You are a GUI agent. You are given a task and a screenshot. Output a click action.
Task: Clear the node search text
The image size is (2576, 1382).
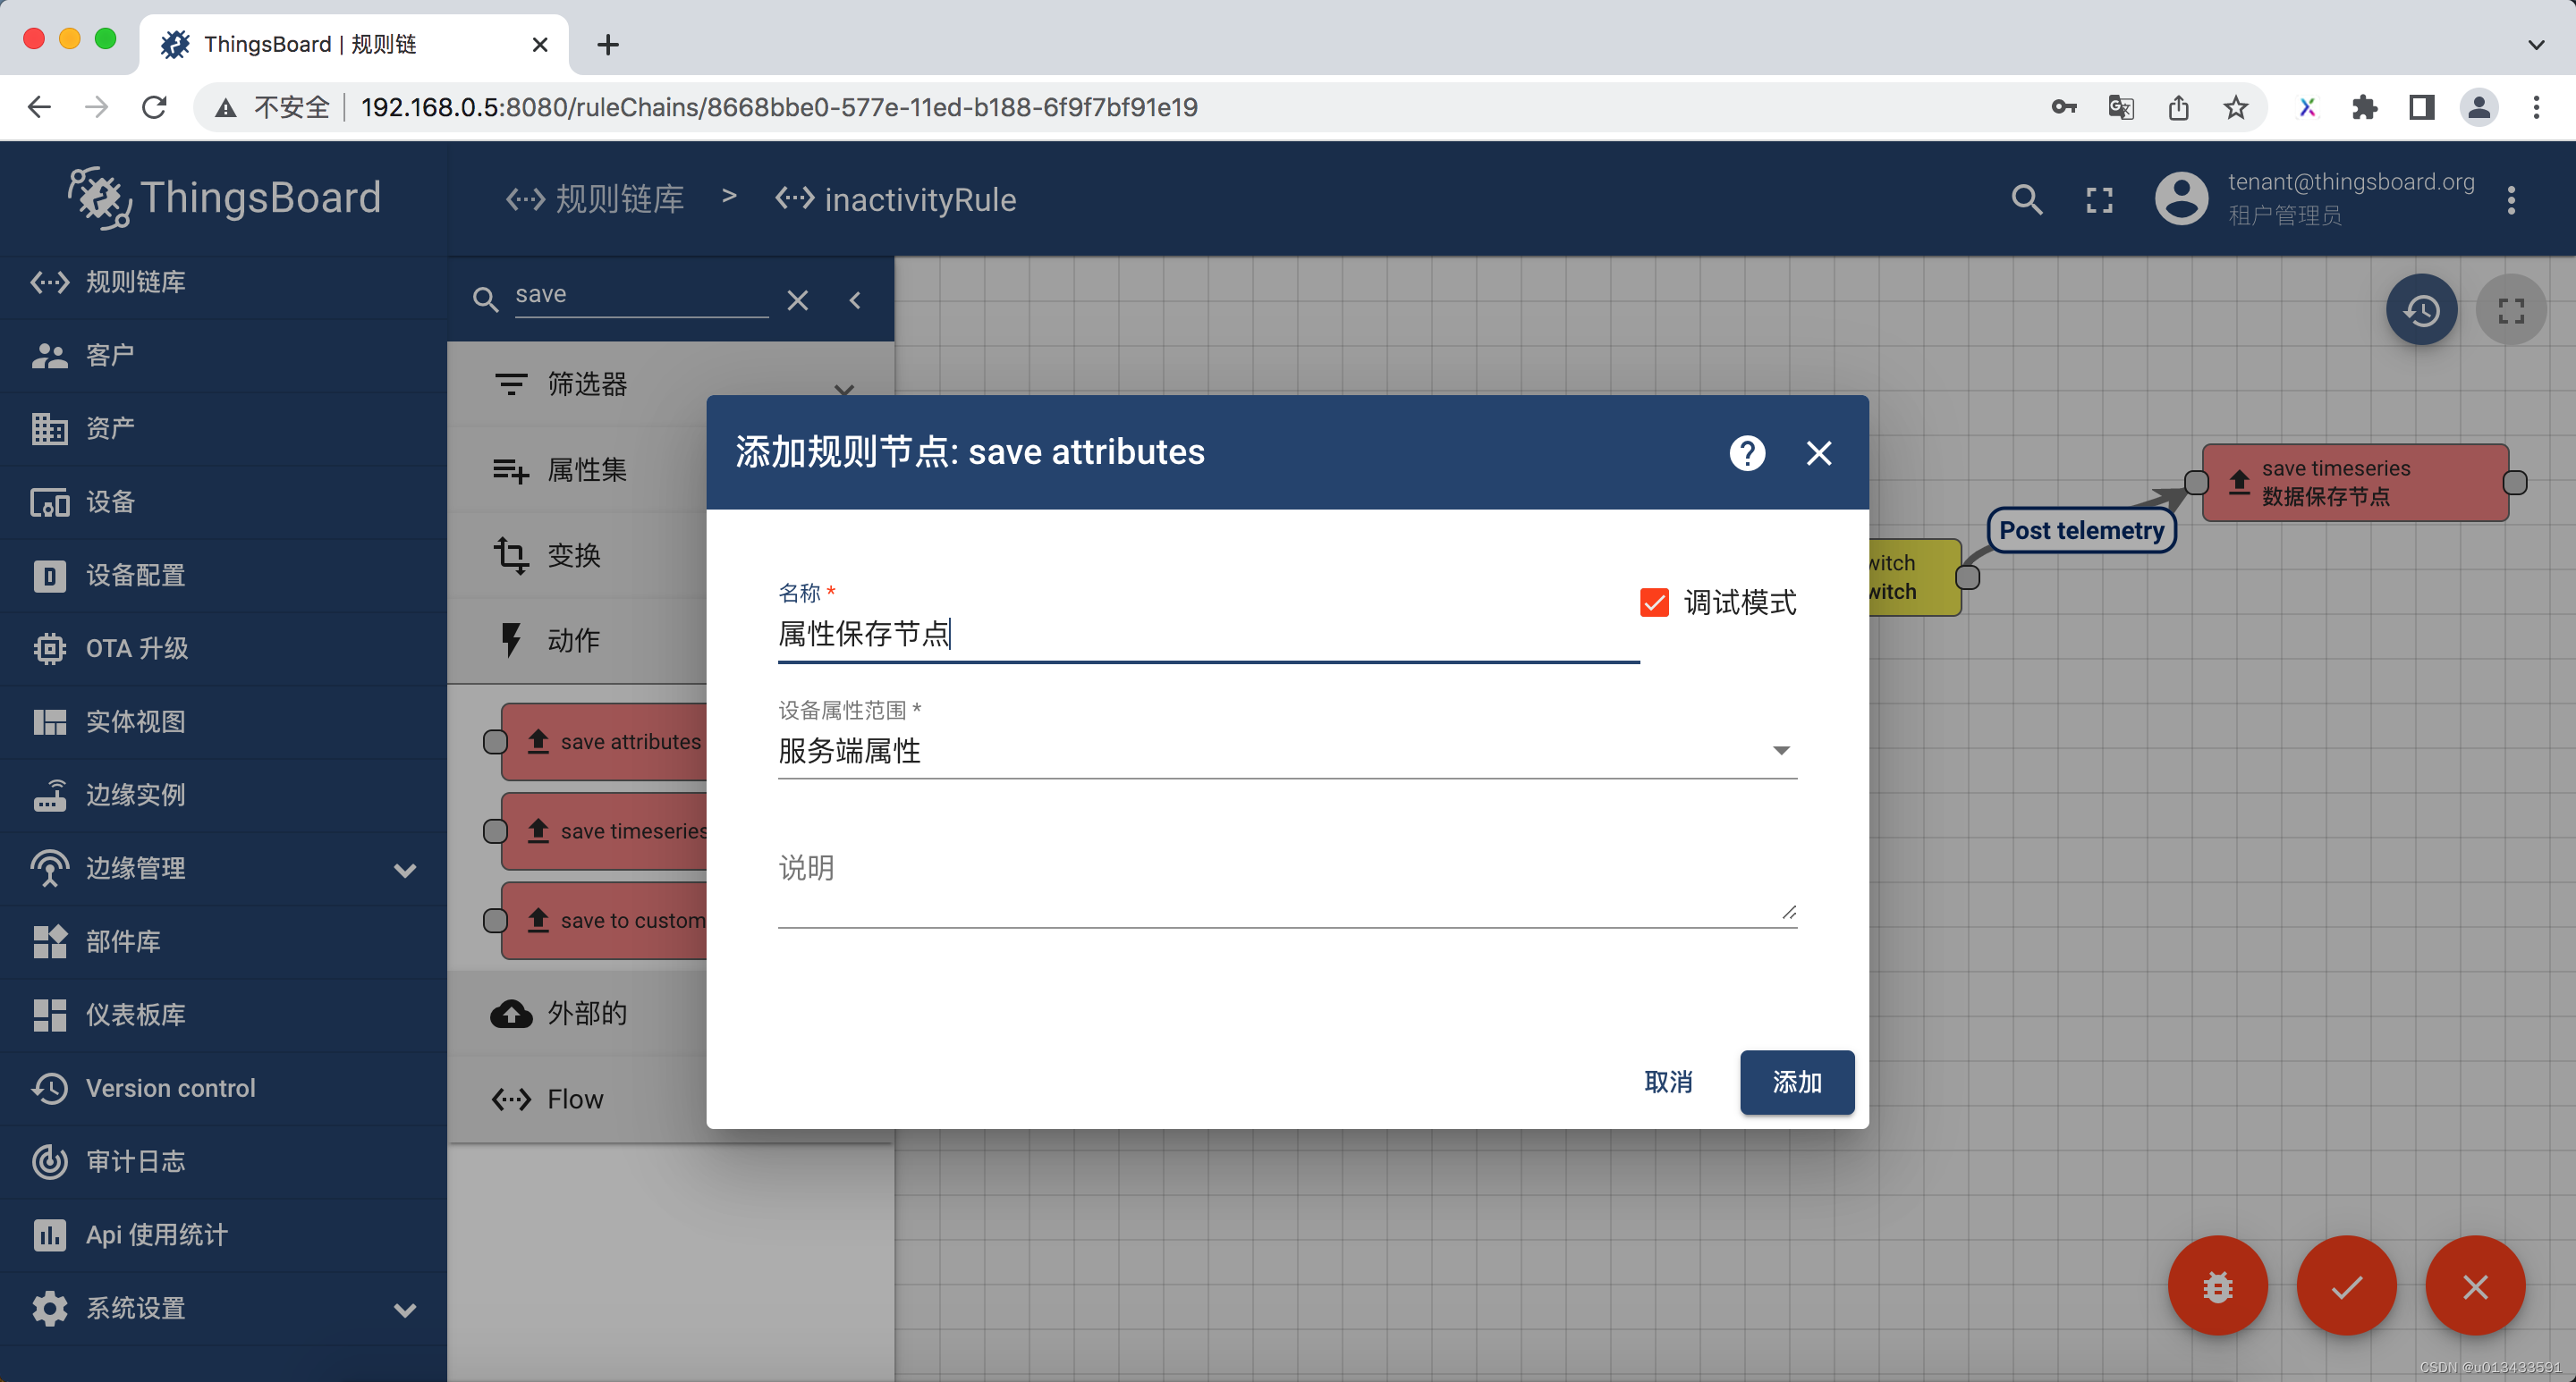[x=797, y=299]
